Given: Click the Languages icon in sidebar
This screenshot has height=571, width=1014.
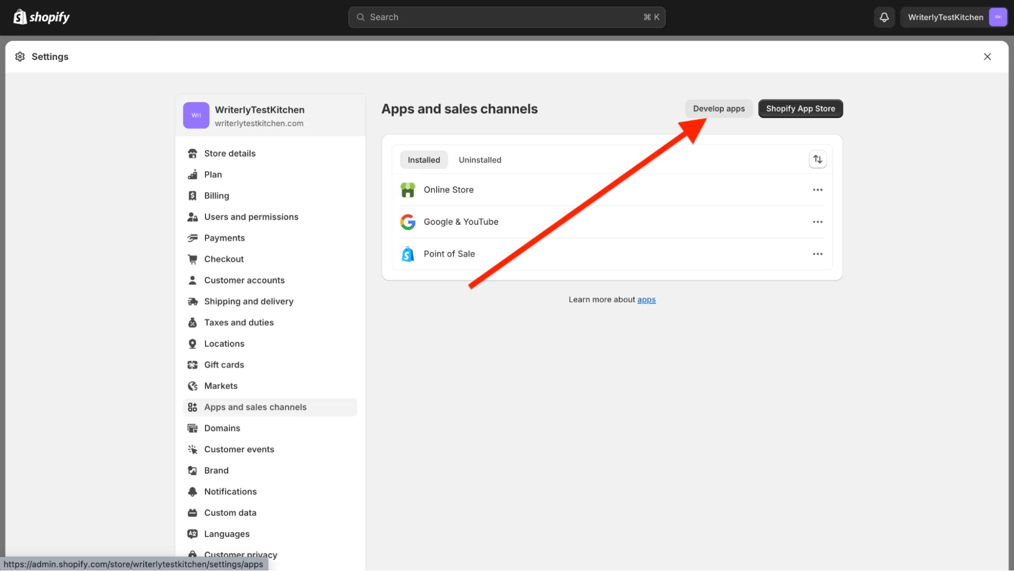Looking at the screenshot, I should (192, 534).
